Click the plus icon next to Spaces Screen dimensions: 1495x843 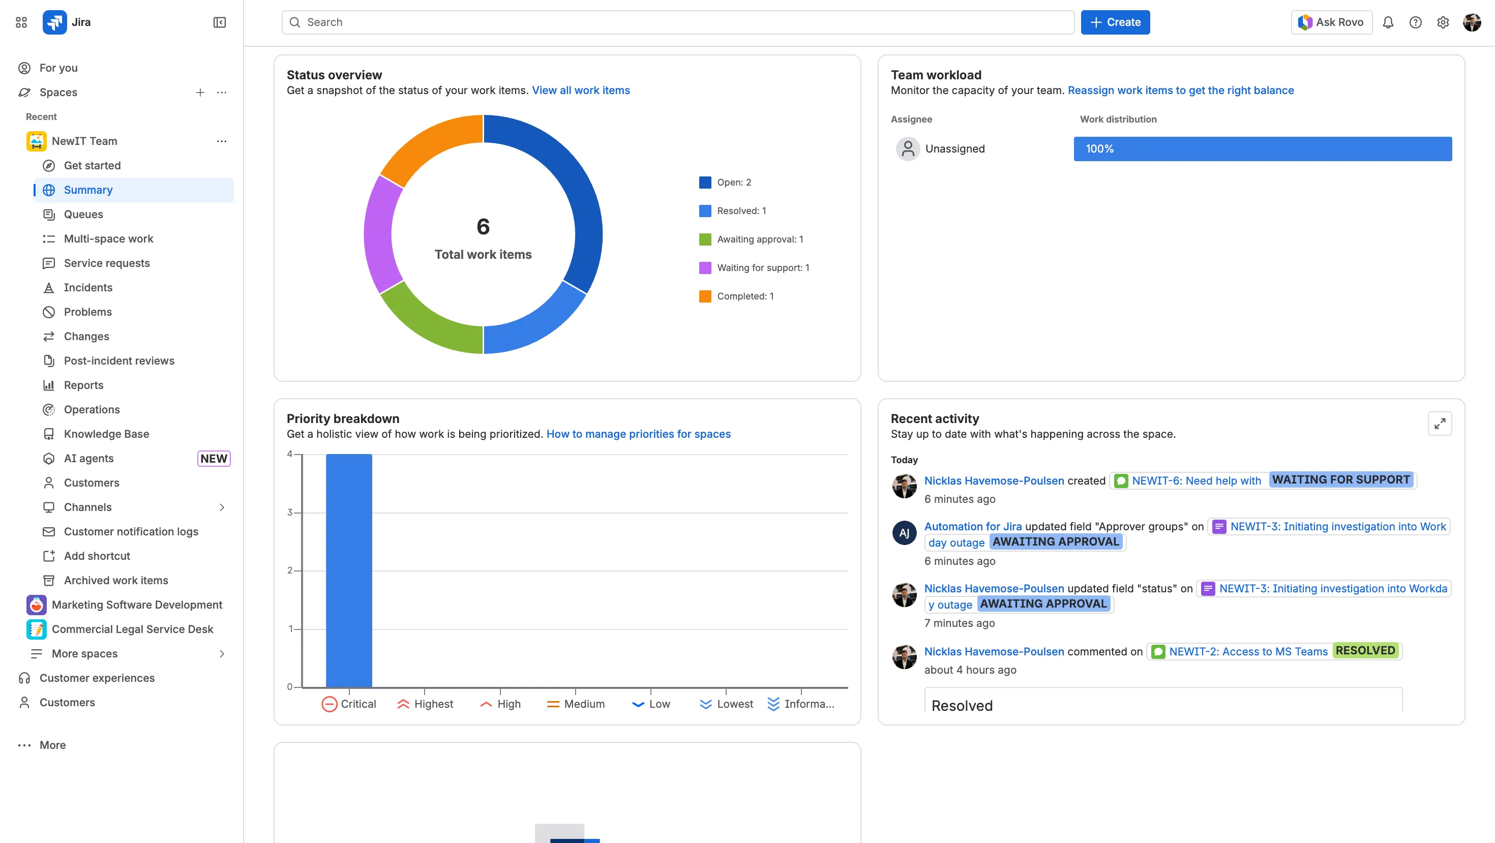(200, 92)
